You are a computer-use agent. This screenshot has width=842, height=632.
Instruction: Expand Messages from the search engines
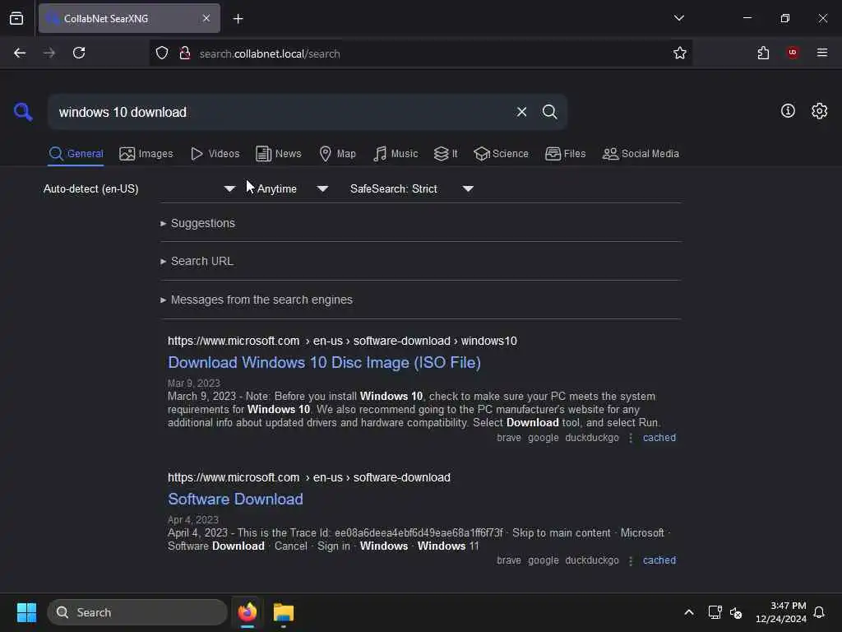(x=257, y=300)
